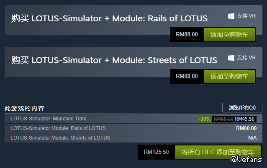Click RM80.00 price in Streets bundle box
Viewport: 267px width, 168px height.
tap(187, 76)
